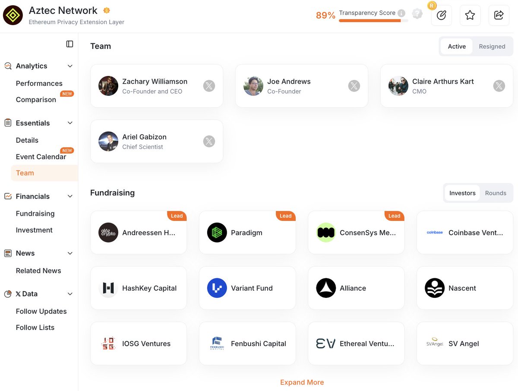Open Details in the sidebar
The height and width of the screenshot is (391, 518).
pyautogui.click(x=27, y=140)
